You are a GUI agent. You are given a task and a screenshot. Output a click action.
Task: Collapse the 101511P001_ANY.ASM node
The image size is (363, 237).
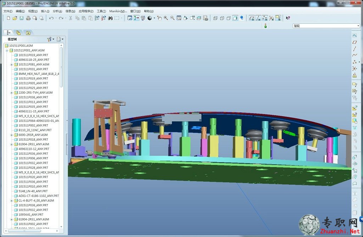7,50
